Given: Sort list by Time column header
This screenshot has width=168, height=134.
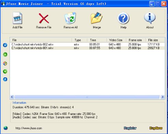Looking at the screenshot, I should tap(97, 40).
